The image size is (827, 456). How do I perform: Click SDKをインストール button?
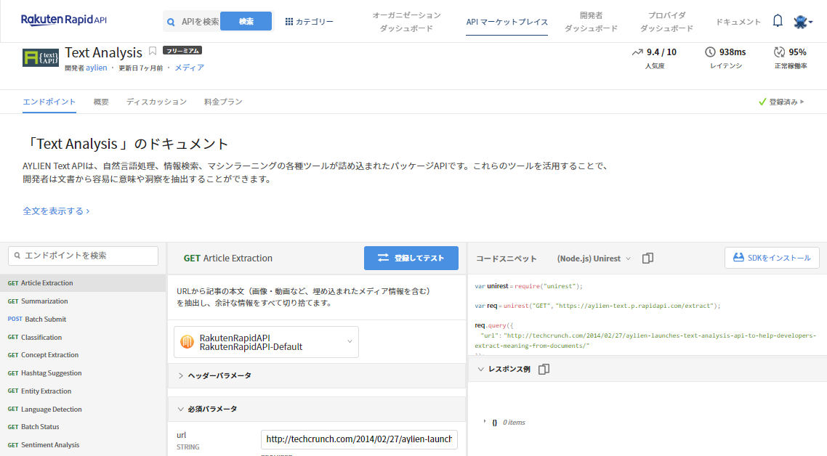tap(772, 258)
